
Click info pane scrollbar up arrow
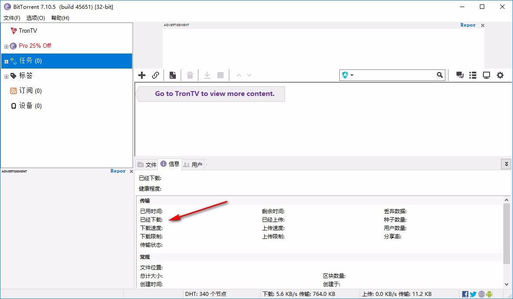506,200
